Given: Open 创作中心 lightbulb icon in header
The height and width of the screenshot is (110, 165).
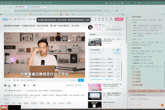Looking at the screenshot, I should pyautogui.click(x=111, y=19).
